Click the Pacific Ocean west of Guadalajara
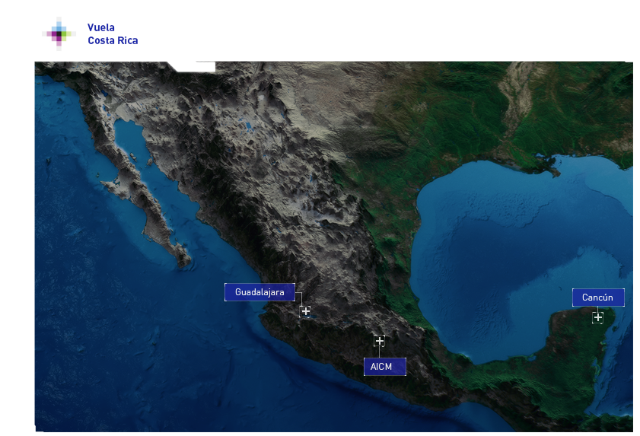The width and height of the screenshot is (640, 436). point(152,320)
